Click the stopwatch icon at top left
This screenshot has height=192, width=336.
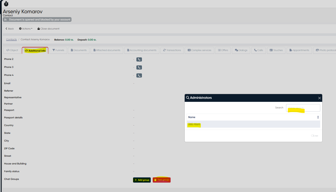point(6,4)
